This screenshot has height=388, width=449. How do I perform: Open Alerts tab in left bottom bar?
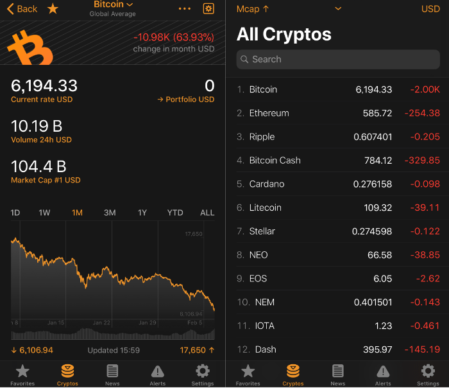coord(158,375)
